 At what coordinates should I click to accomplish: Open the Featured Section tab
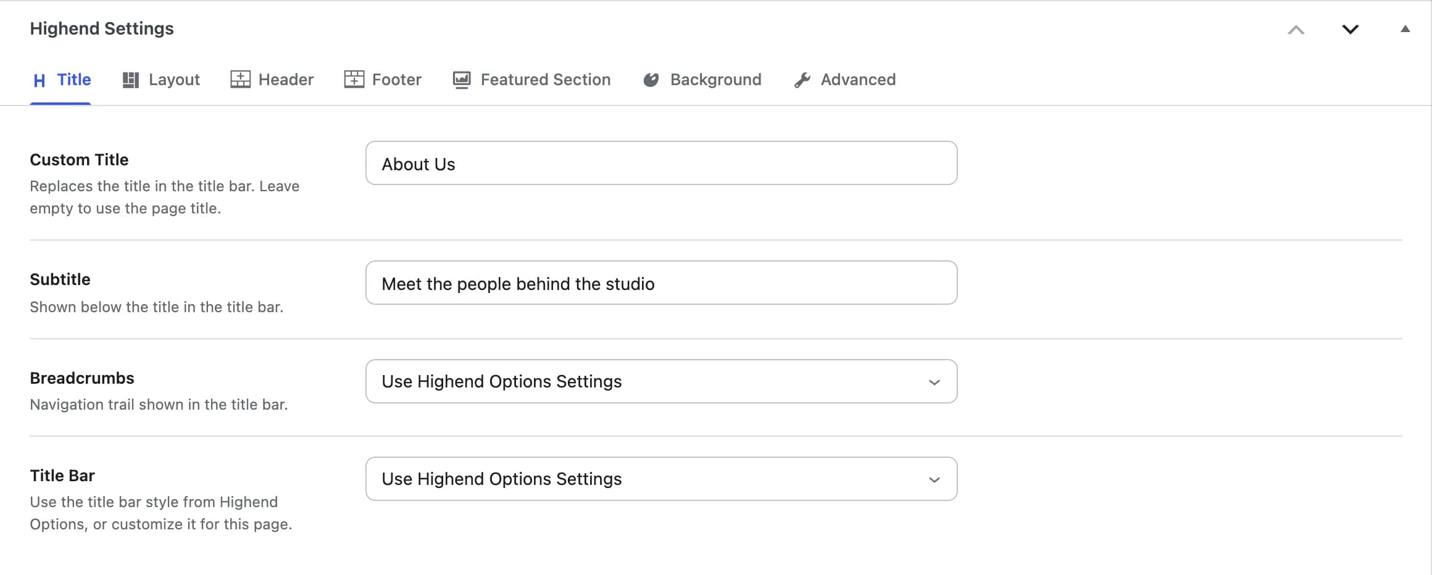[531, 80]
